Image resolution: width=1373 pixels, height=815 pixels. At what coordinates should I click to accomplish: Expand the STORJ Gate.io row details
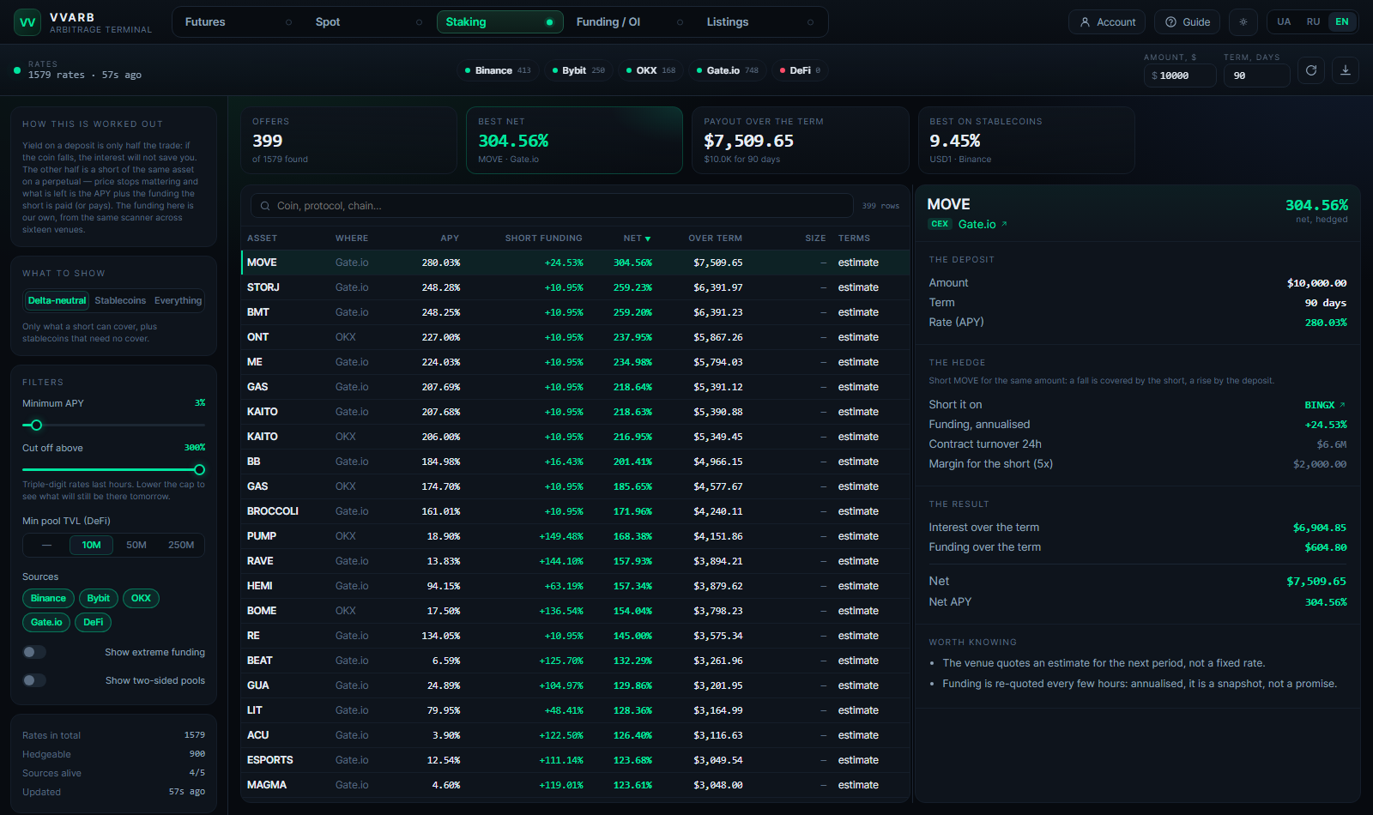(575, 287)
